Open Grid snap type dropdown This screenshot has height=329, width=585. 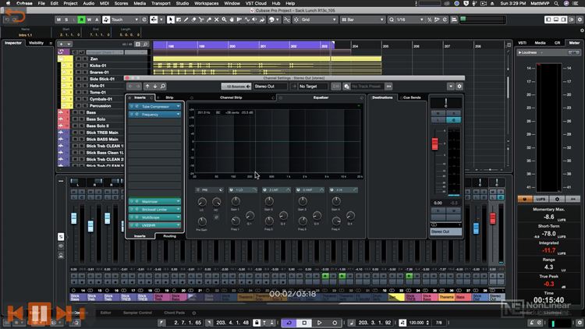pyautogui.click(x=318, y=19)
